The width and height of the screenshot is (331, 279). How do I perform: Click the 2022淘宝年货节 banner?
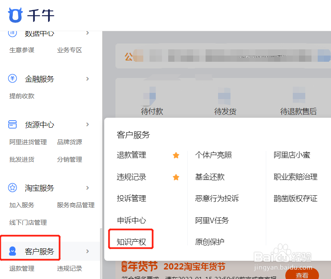click(x=194, y=267)
